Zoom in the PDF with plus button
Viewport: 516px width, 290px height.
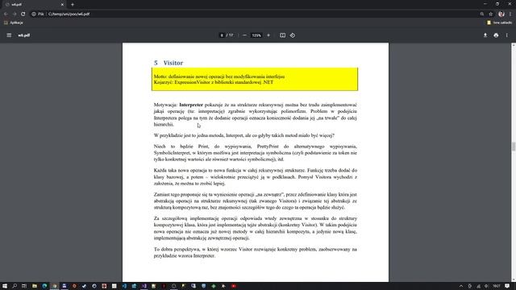point(268,35)
